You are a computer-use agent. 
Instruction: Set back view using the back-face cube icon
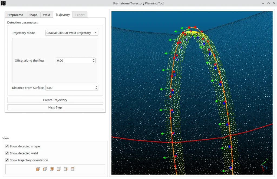point(52,169)
